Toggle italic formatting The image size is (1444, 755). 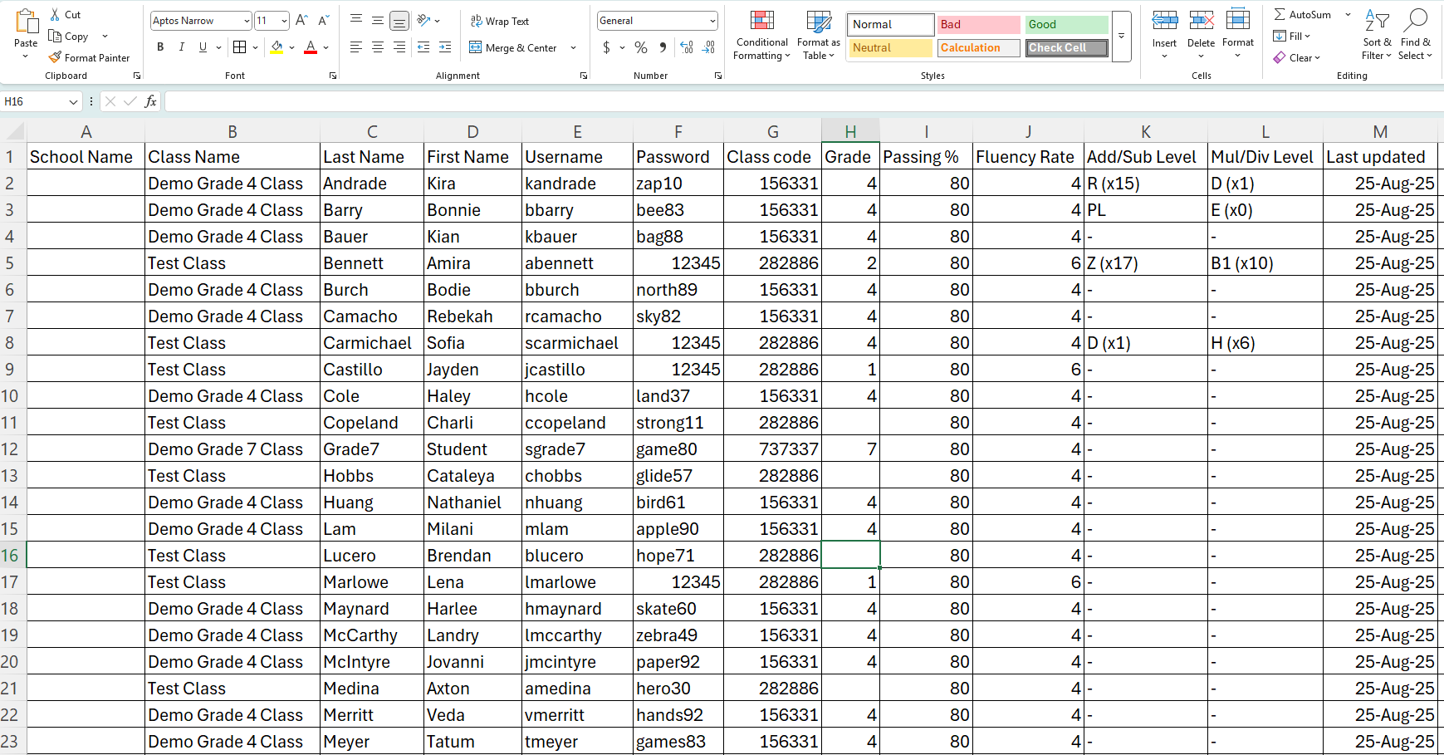click(182, 47)
